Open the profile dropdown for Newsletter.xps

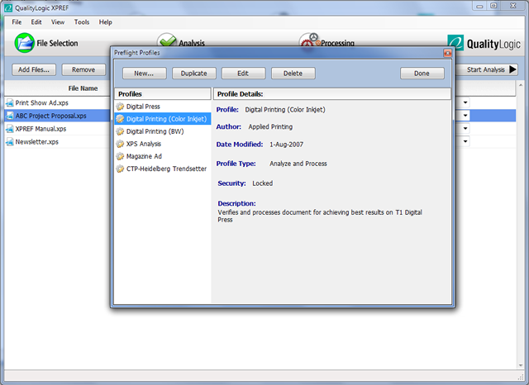(465, 141)
